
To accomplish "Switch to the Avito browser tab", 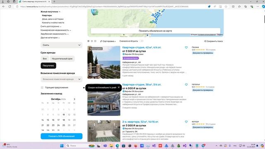I will click(x=34, y=2).
